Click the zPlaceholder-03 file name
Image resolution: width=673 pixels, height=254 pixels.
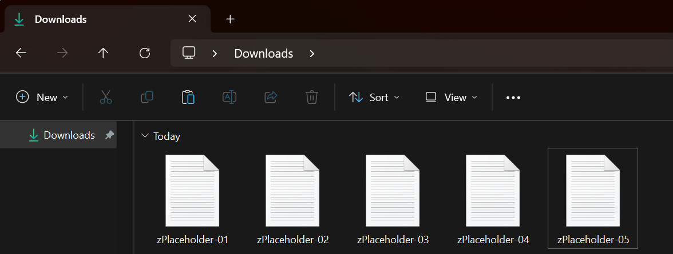tap(393, 239)
